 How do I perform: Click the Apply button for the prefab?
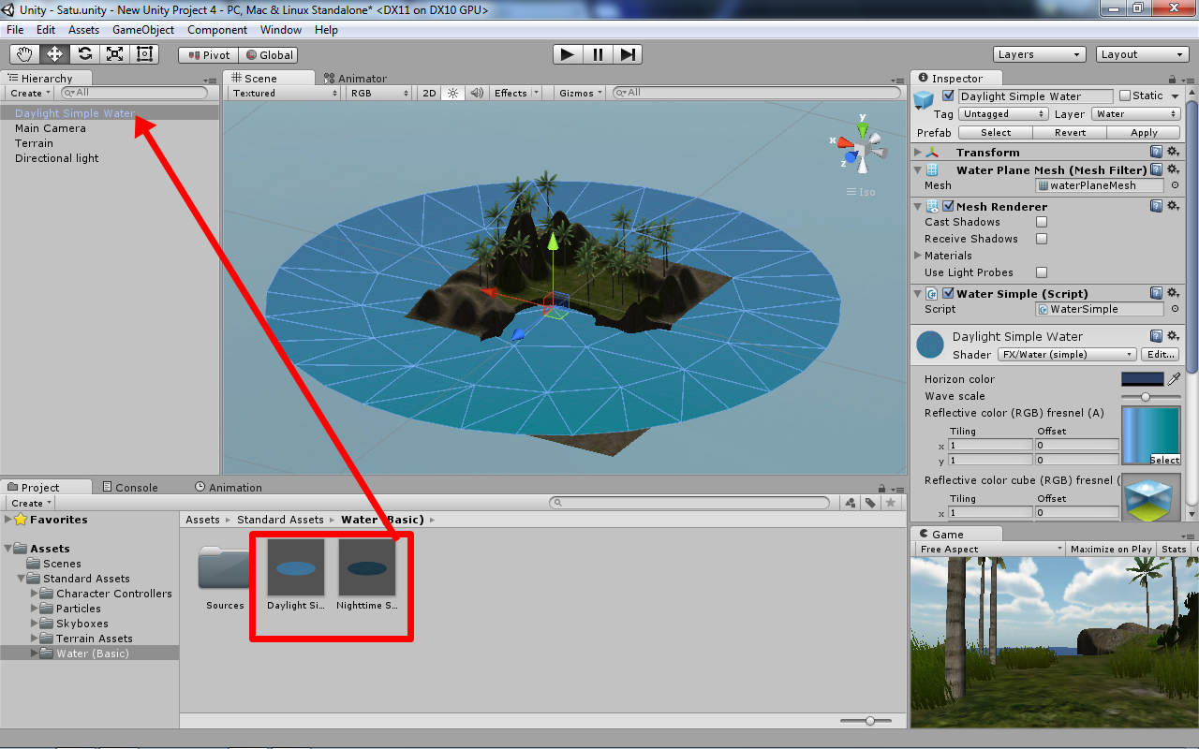[1144, 132]
